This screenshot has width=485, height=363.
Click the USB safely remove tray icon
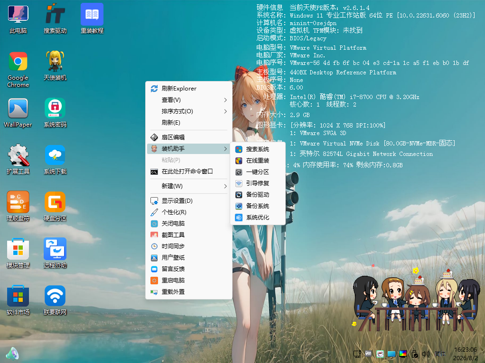coord(415,354)
